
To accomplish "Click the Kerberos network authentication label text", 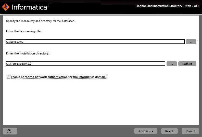I will coord(59,77).
